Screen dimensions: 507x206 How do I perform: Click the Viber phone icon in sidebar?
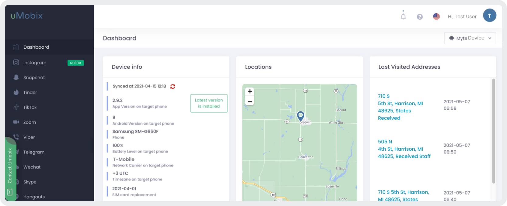click(16, 137)
